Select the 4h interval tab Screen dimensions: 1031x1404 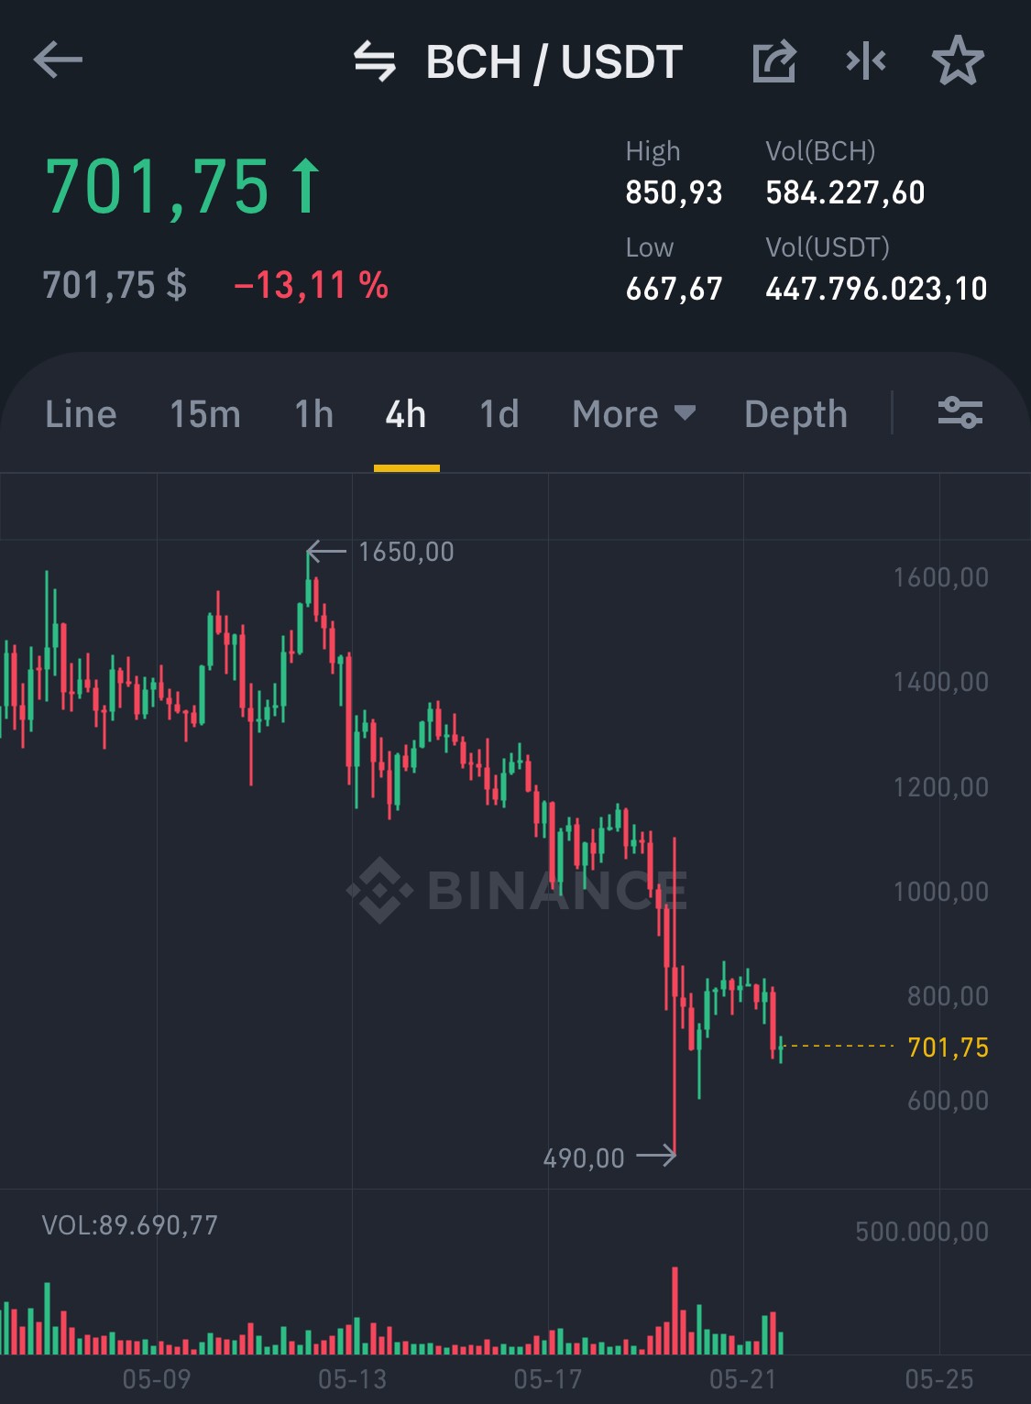pos(406,414)
